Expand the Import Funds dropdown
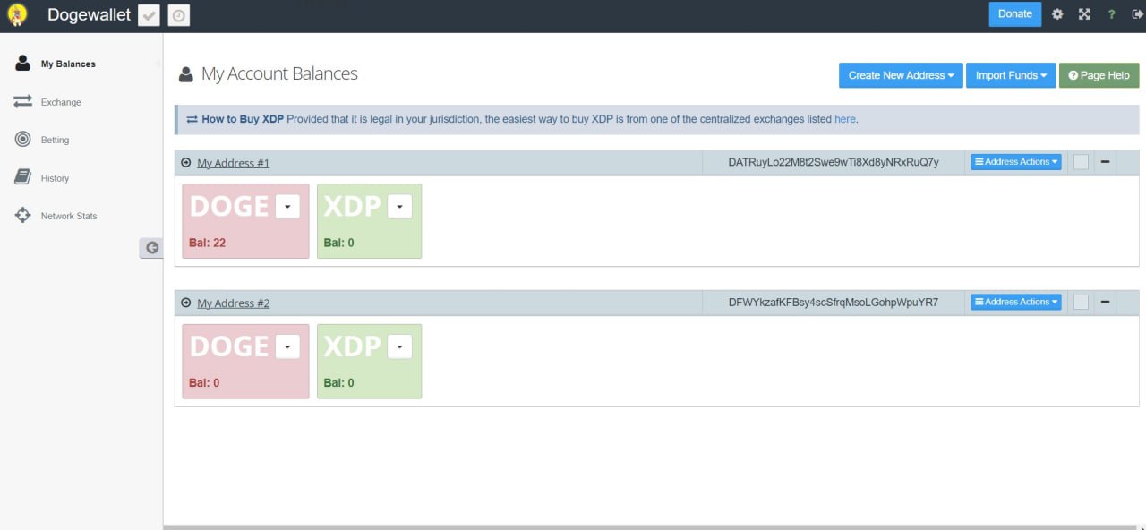The width and height of the screenshot is (1146, 530). [x=1011, y=75]
